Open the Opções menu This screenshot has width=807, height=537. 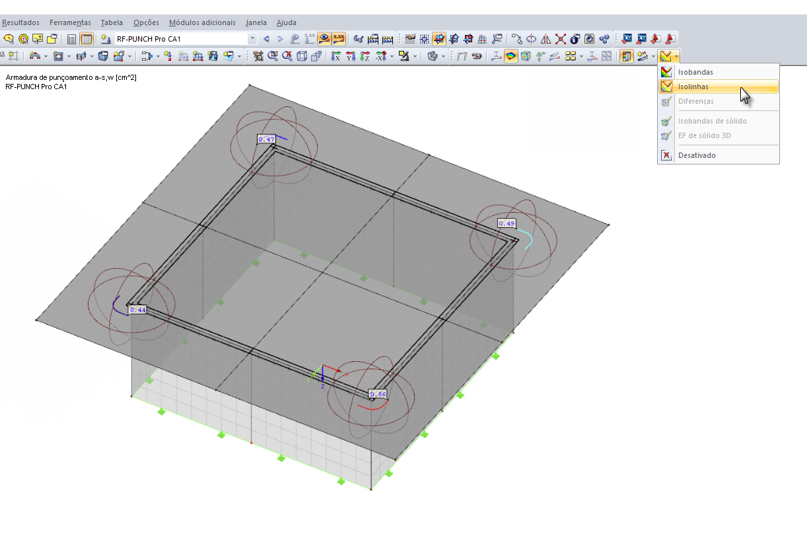[x=146, y=22]
